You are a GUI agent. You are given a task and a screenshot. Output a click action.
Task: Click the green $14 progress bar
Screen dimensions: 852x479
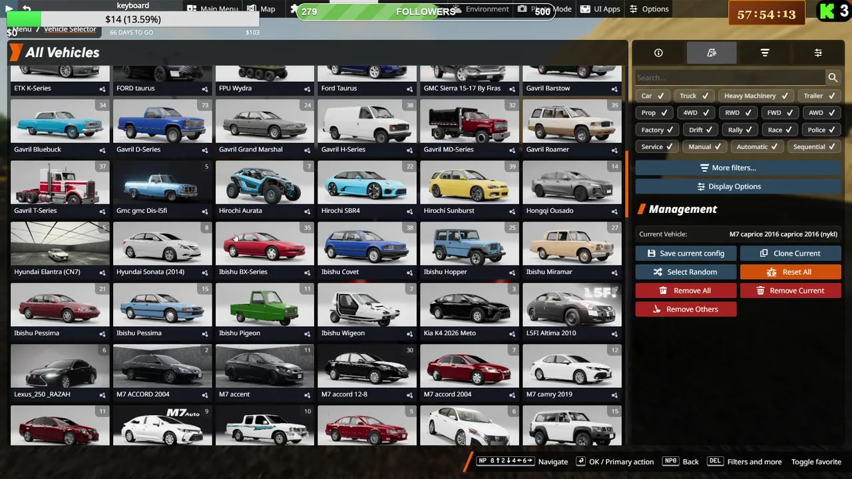click(132, 19)
